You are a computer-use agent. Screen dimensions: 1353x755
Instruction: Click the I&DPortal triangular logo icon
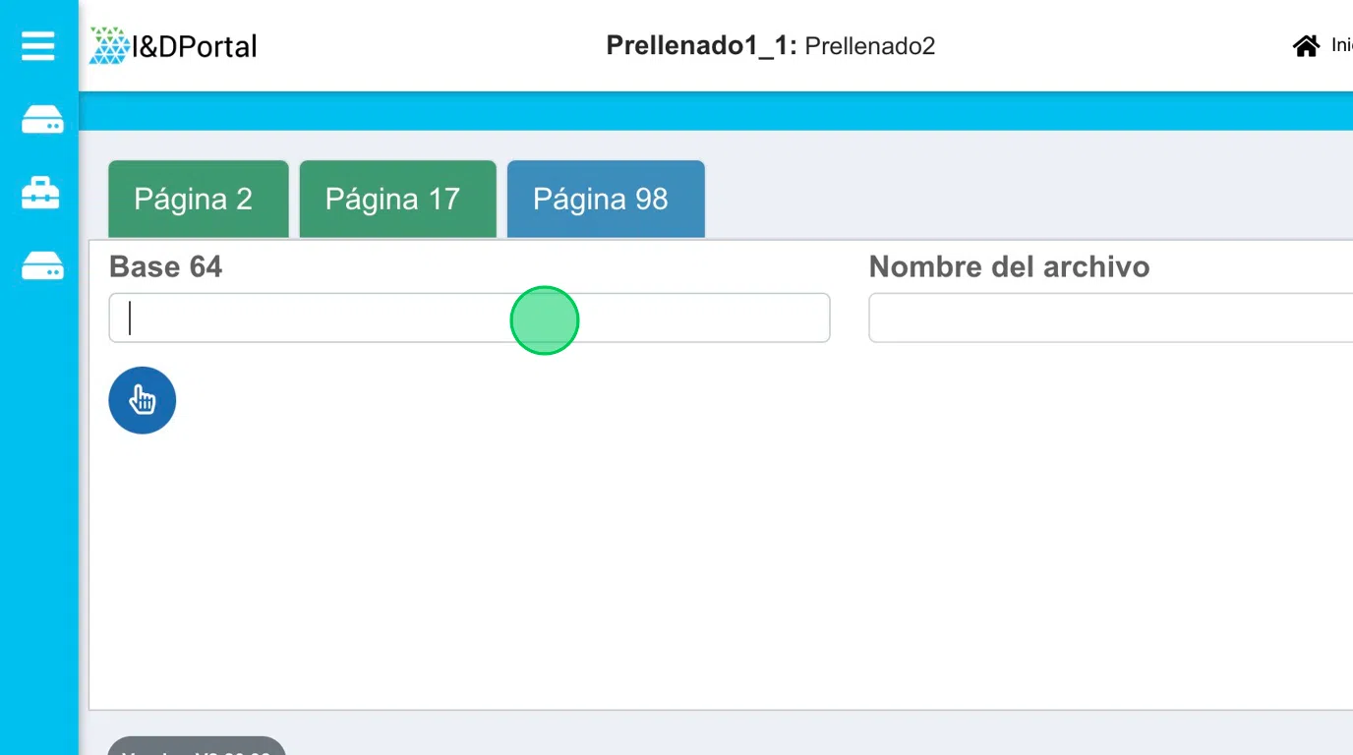tap(108, 45)
